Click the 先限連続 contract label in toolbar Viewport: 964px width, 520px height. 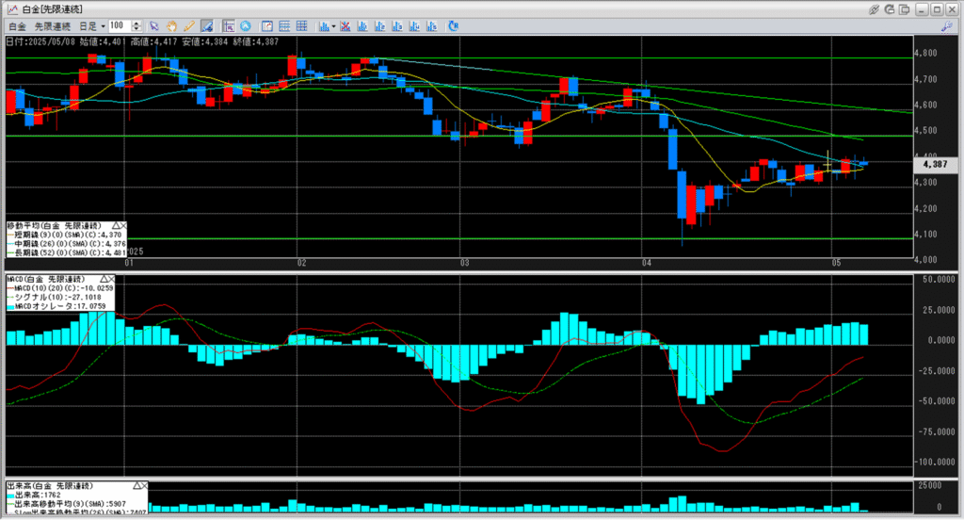pos(53,26)
